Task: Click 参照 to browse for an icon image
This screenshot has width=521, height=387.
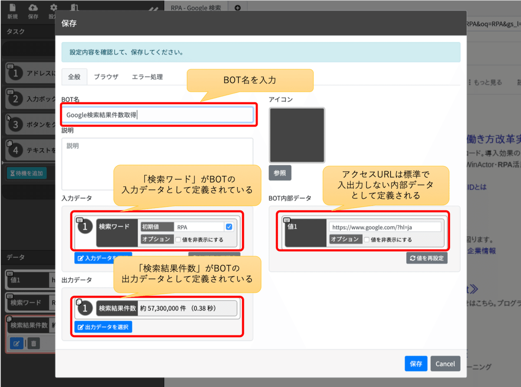Action: pos(280,172)
